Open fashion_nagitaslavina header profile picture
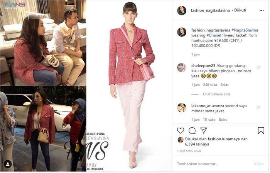 click(x=182, y=10)
